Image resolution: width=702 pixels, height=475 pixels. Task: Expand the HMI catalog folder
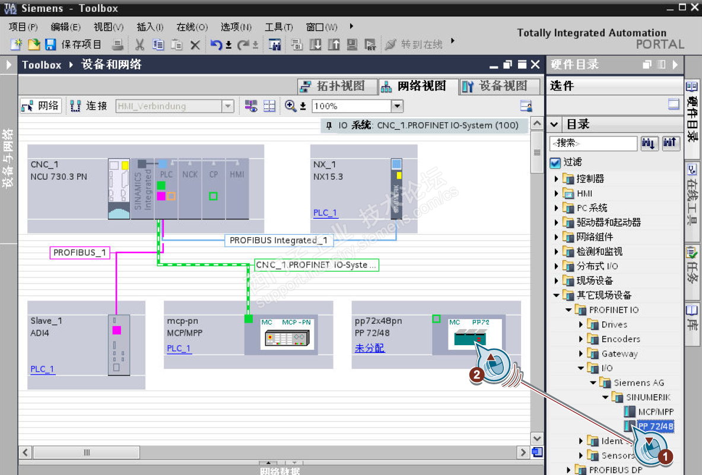[556, 194]
